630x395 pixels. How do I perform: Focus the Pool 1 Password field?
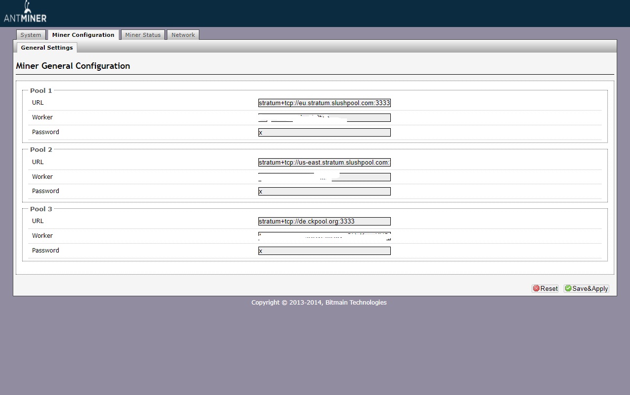(x=324, y=132)
